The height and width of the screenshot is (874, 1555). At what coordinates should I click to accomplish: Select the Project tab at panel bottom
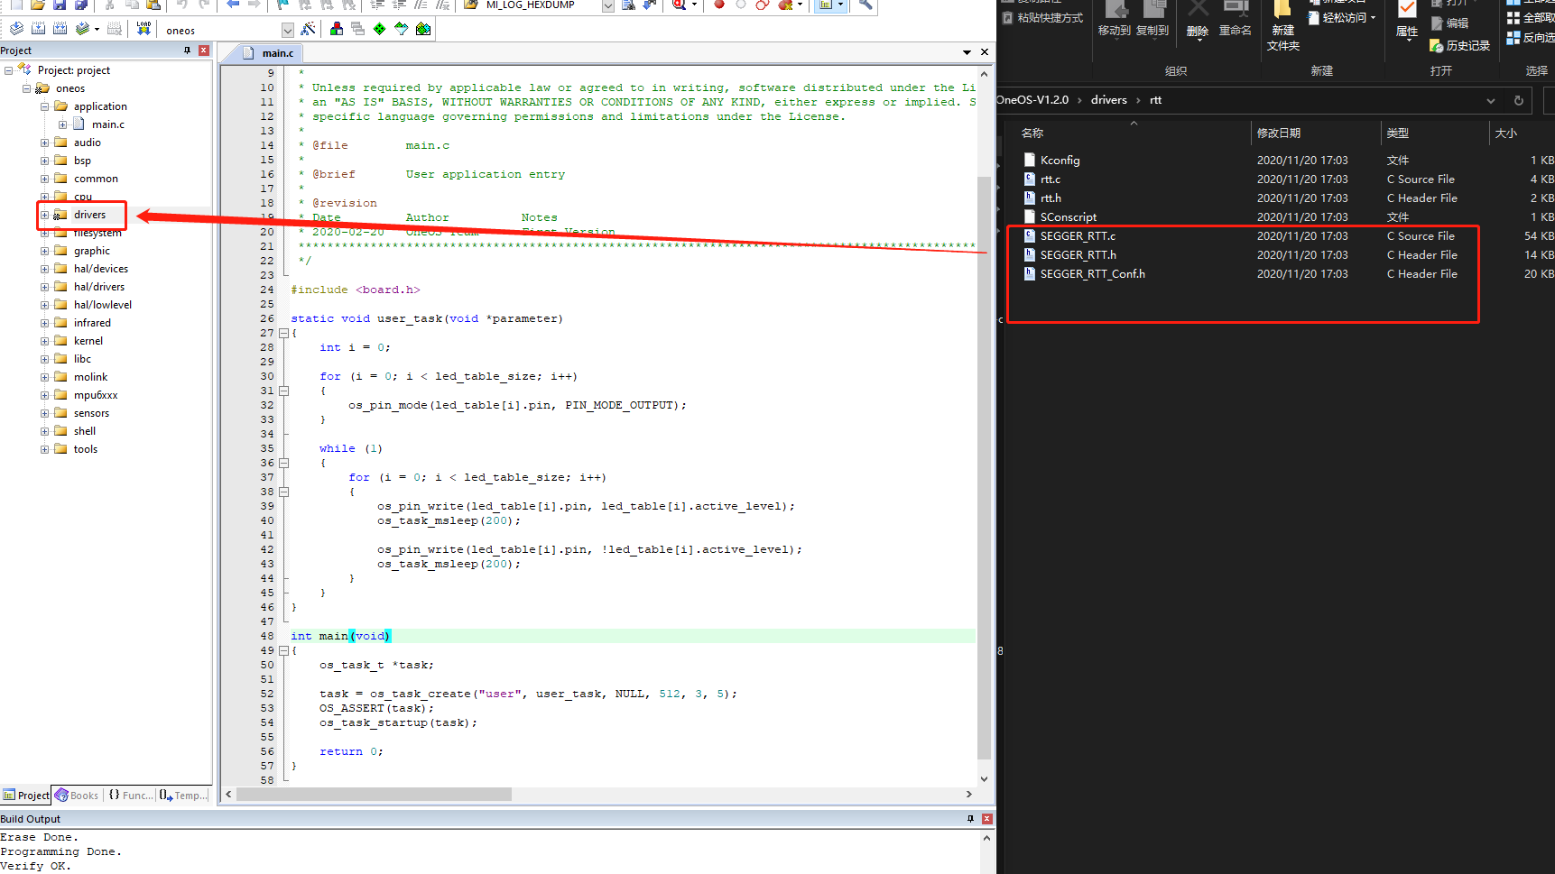point(26,796)
